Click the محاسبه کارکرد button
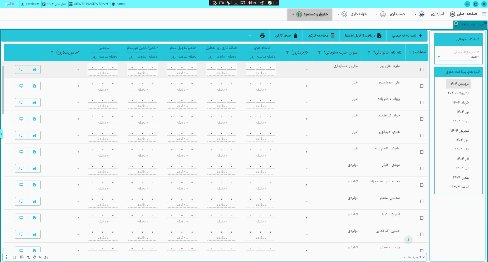The width and height of the screenshot is (488, 262). pos(321,36)
